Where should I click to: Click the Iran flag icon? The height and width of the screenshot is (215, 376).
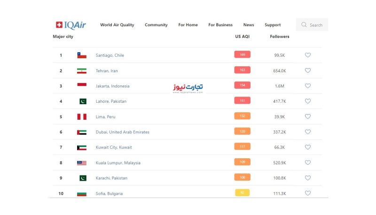point(82,71)
